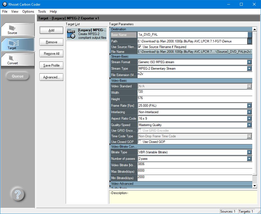261x214 pixels.
Task: Select the MPEG exporter target icon
Action: click(x=71, y=34)
